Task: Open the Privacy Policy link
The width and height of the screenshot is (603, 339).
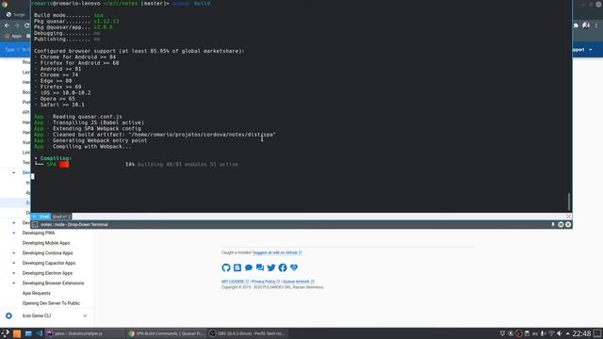Action: coord(266,282)
